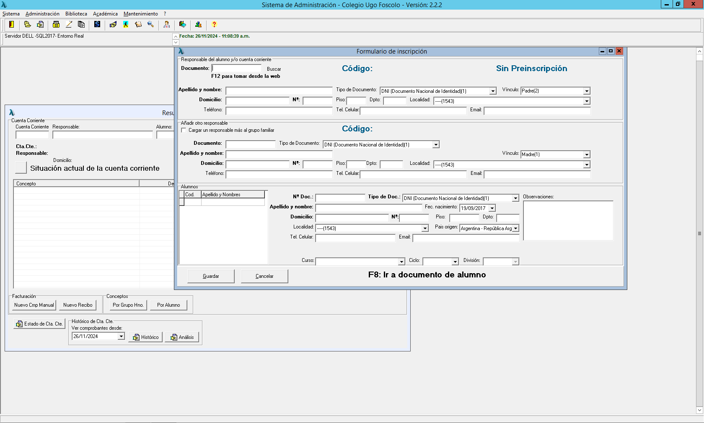The image size is (704, 423).
Task: Click the Por Alumno button
Action: click(169, 305)
